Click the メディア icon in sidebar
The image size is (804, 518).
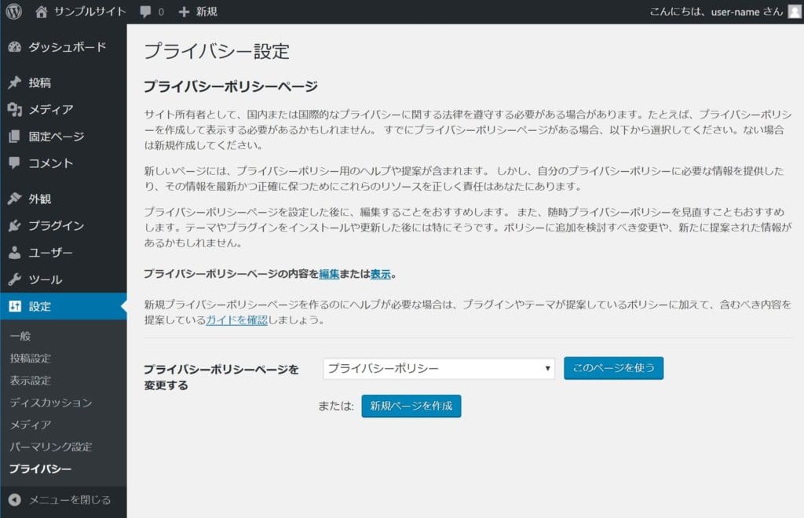pyautogui.click(x=14, y=110)
